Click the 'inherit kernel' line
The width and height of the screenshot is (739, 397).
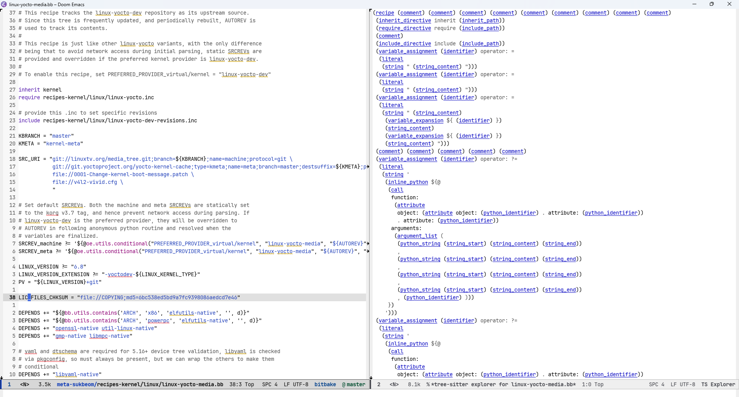tap(40, 90)
